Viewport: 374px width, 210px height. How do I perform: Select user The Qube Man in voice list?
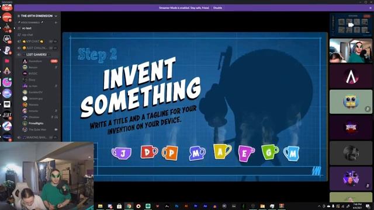point(37,129)
